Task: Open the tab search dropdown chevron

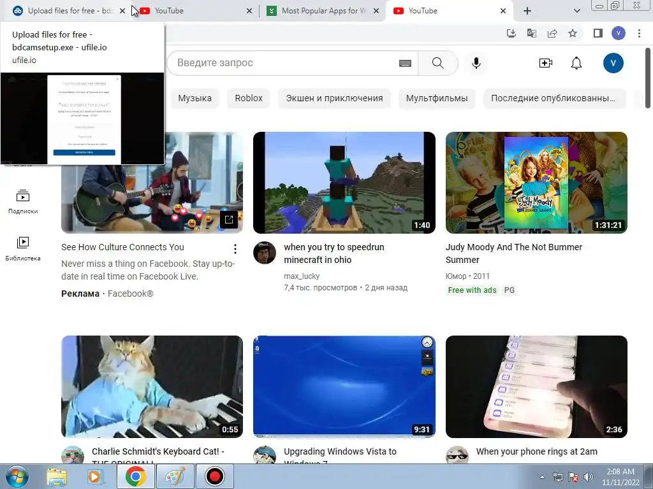Action: tap(576, 11)
